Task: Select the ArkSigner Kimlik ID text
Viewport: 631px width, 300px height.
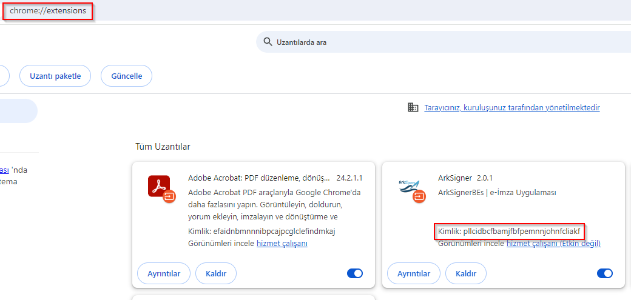Action: (x=509, y=232)
